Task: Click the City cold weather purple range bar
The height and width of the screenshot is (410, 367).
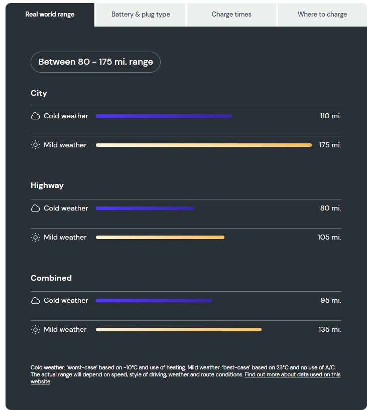Action: point(164,116)
